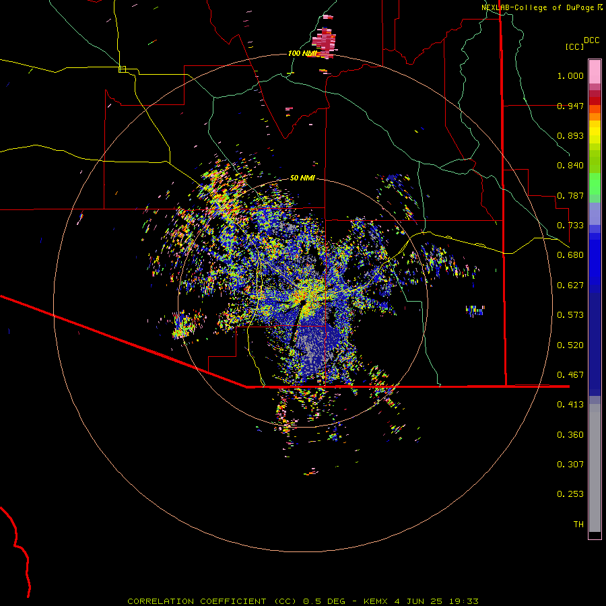Click the isolated small echo patch east of the radar
The width and height of the screenshot is (606, 606).
click(x=475, y=310)
